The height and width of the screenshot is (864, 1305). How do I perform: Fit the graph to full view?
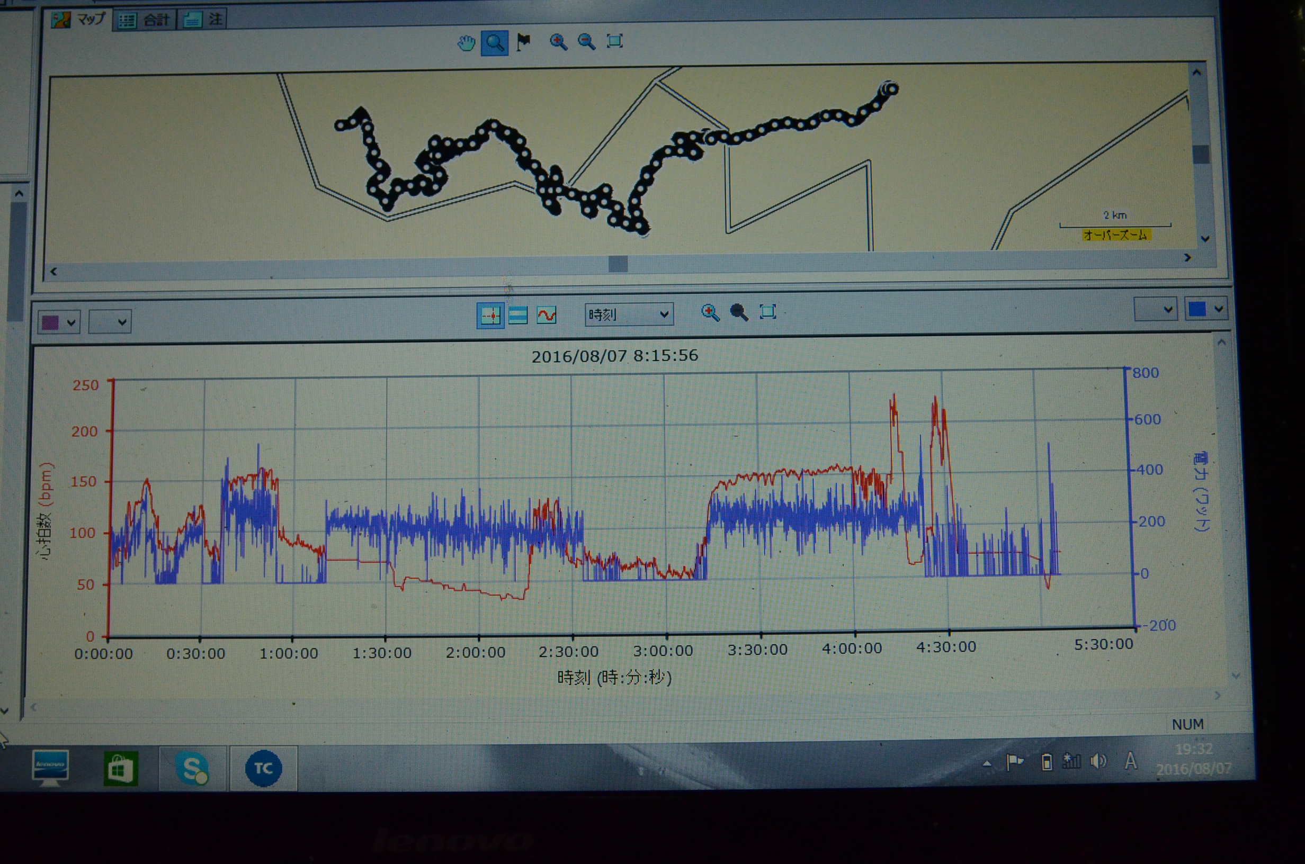click(767, 312)
